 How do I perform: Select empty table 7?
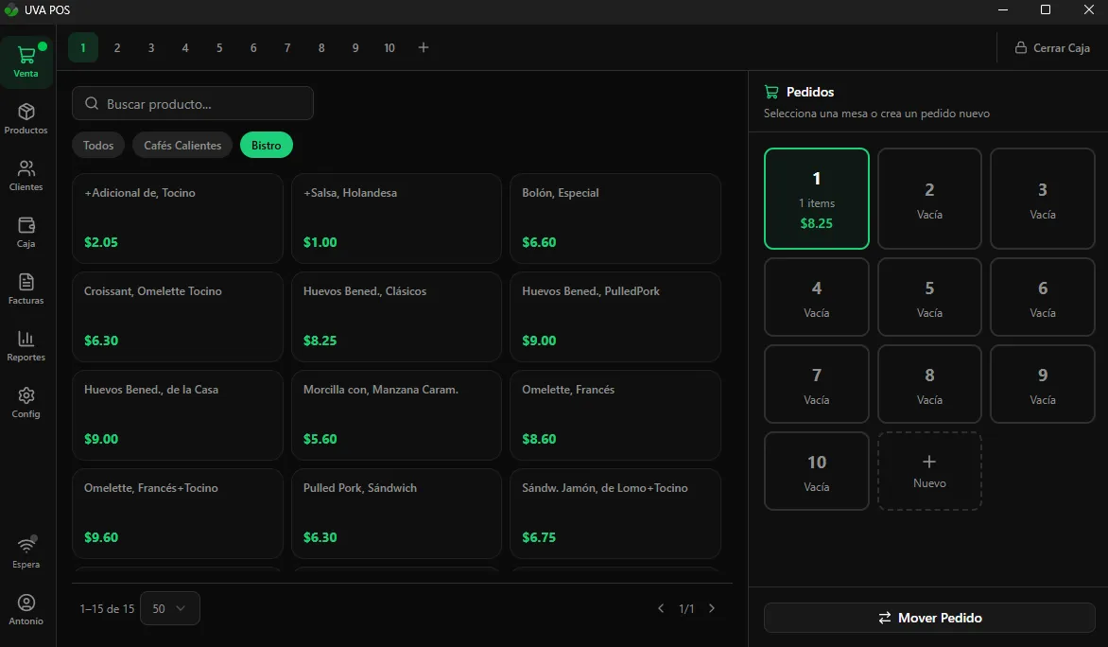[x=816, y=384]
